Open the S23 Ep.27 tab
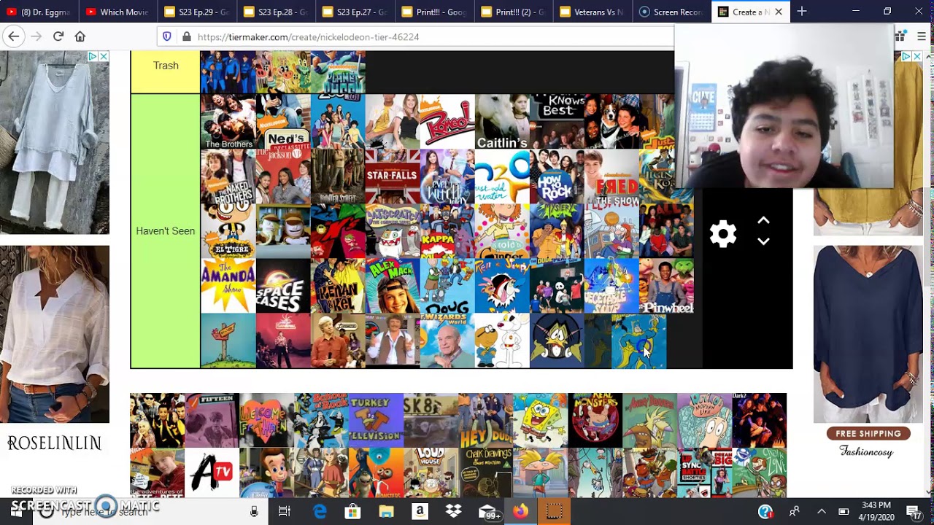Screen dimensions: 934x525 (x=355, y=12)
